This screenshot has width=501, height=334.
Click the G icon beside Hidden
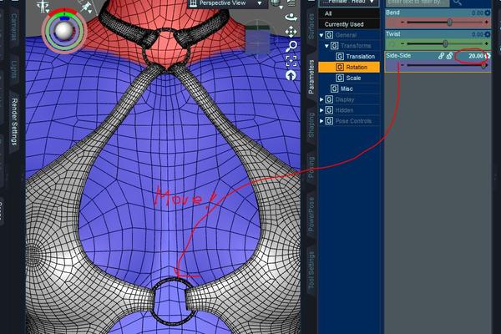[329, 110]
